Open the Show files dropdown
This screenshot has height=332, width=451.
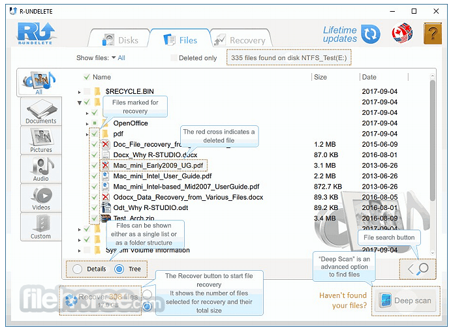click(x=118, y=58)
